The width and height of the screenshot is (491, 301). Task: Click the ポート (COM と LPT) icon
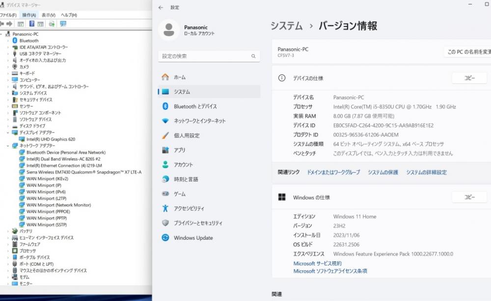[x=15, y=264]
